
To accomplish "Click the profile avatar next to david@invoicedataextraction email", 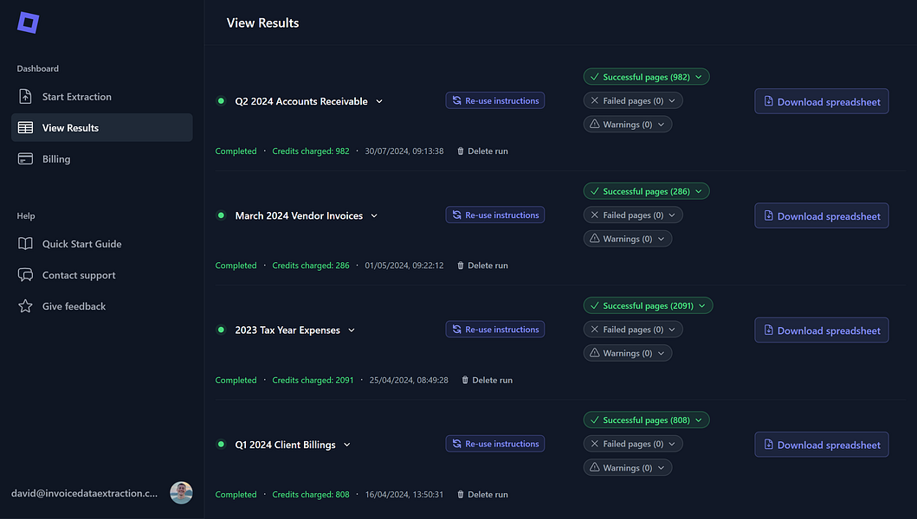I will 181,493.
